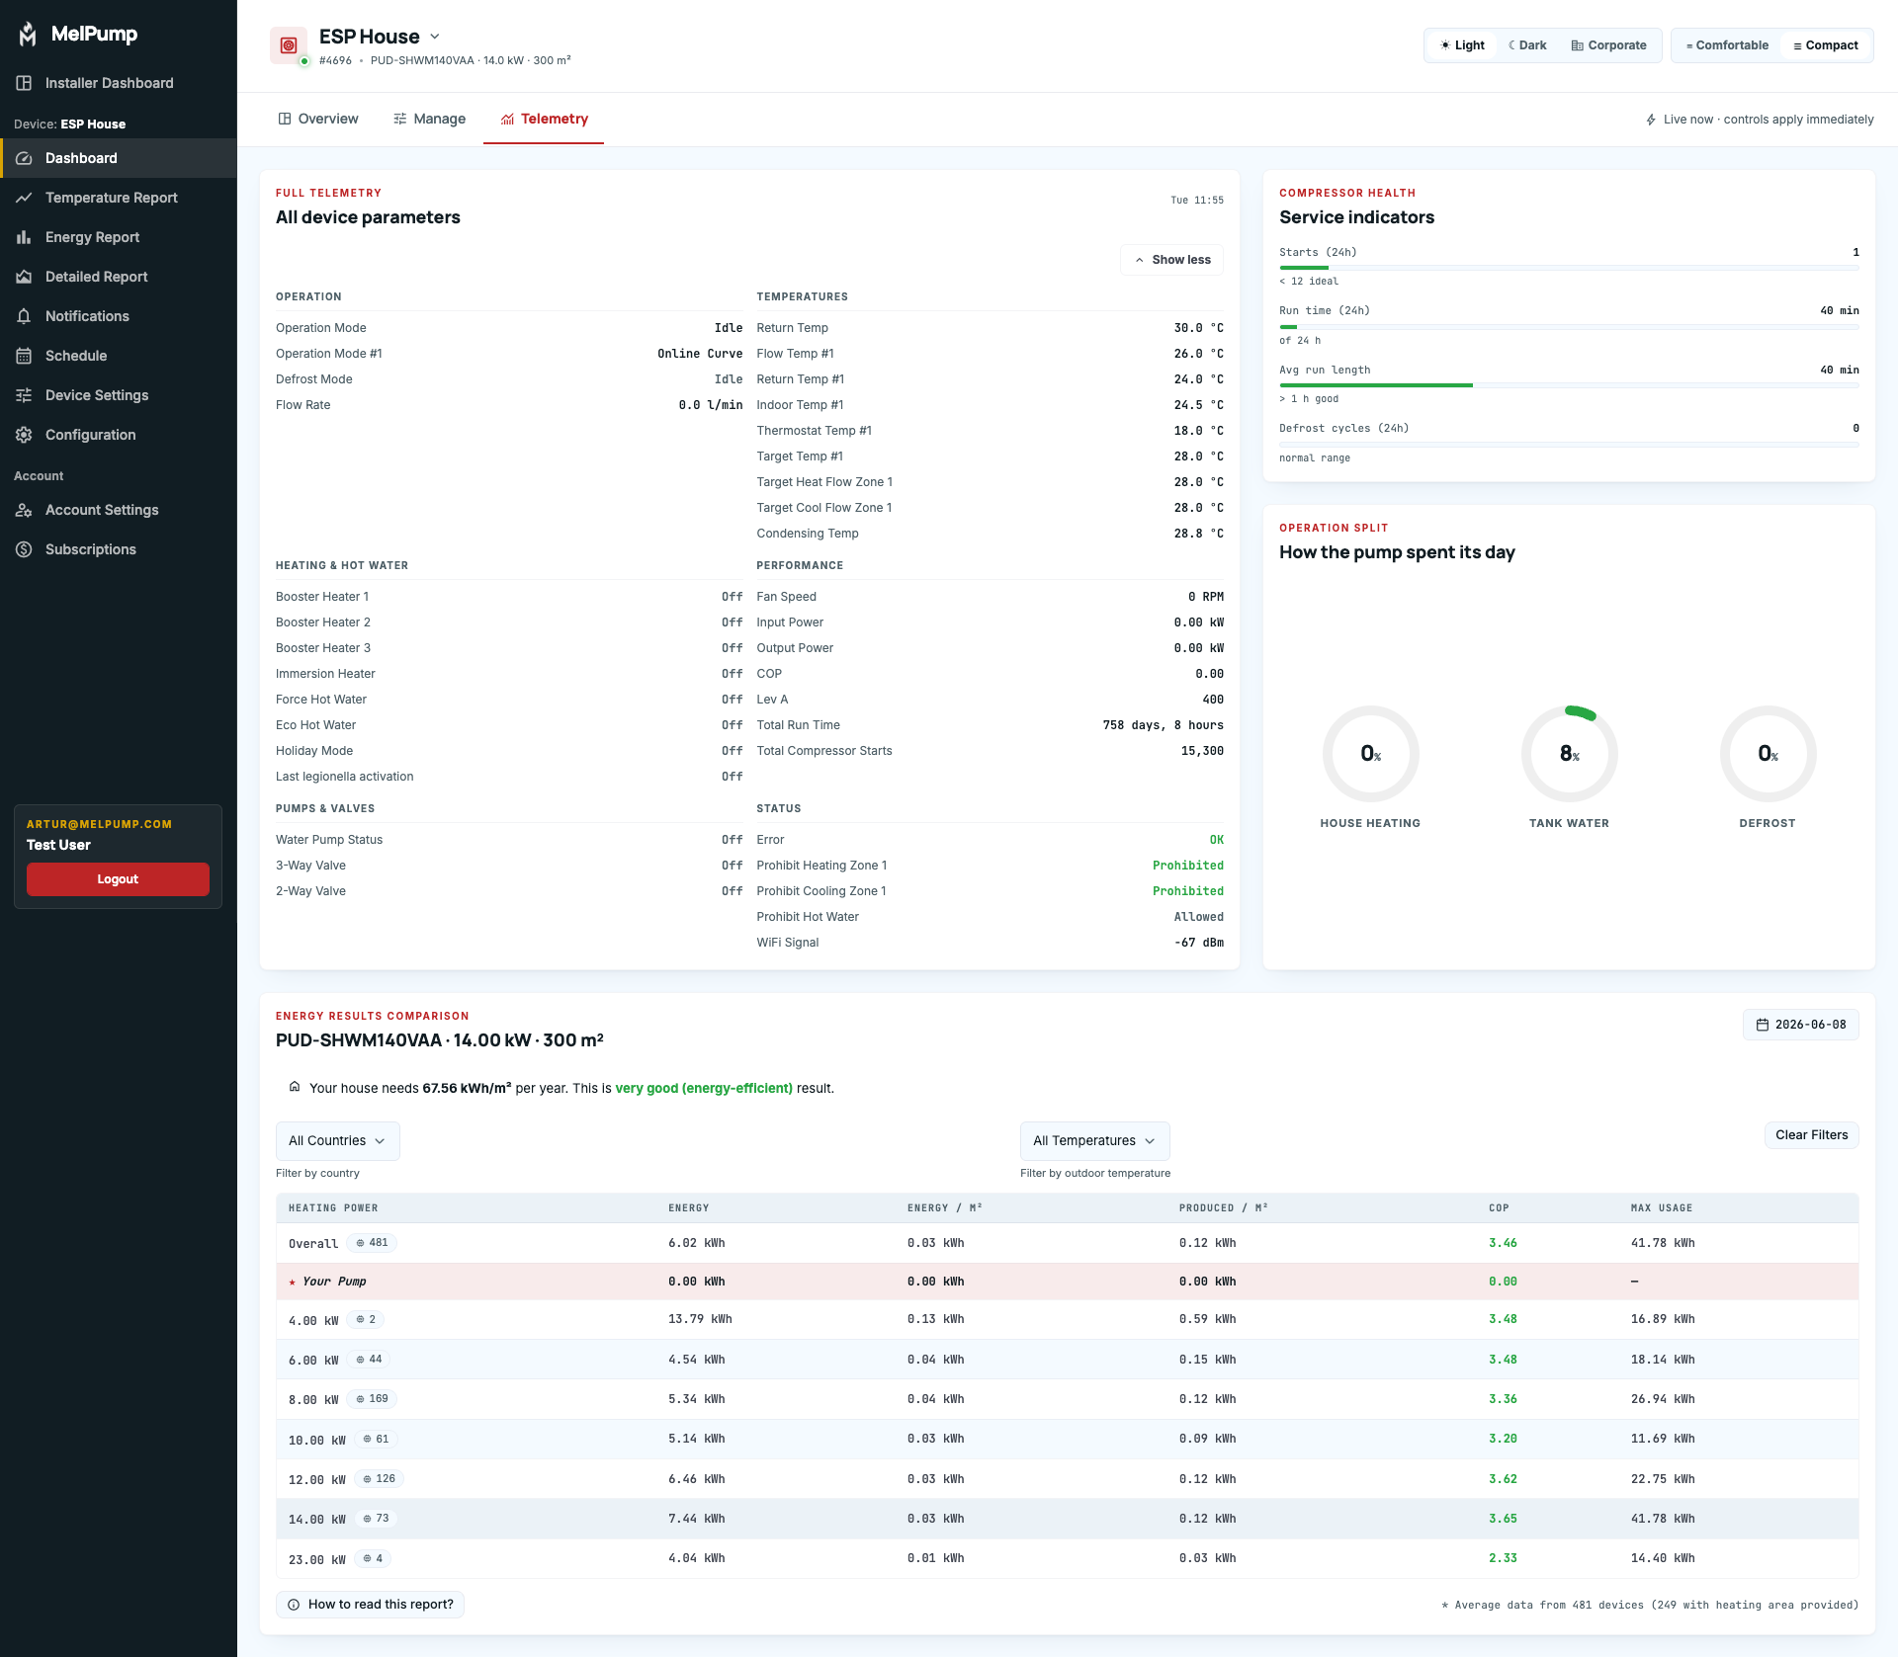Image resolution: width=1898 pixels, height=1657 pixels.
Task: Click the ESP House device icon
Action: click(289, 45)
